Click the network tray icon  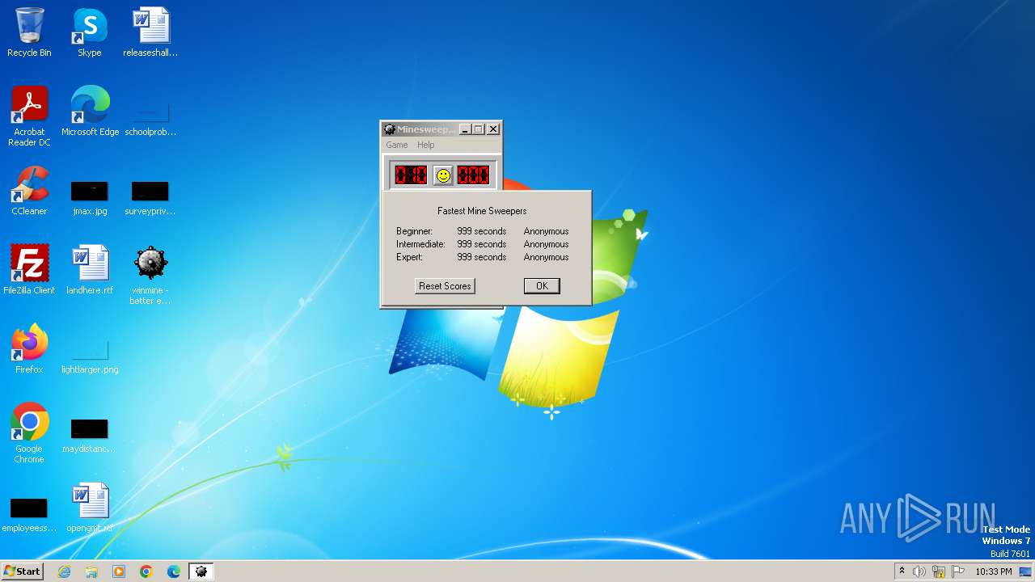[x=939, y=571]
